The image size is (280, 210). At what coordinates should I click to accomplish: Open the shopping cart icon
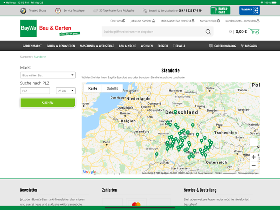(254, 31)
